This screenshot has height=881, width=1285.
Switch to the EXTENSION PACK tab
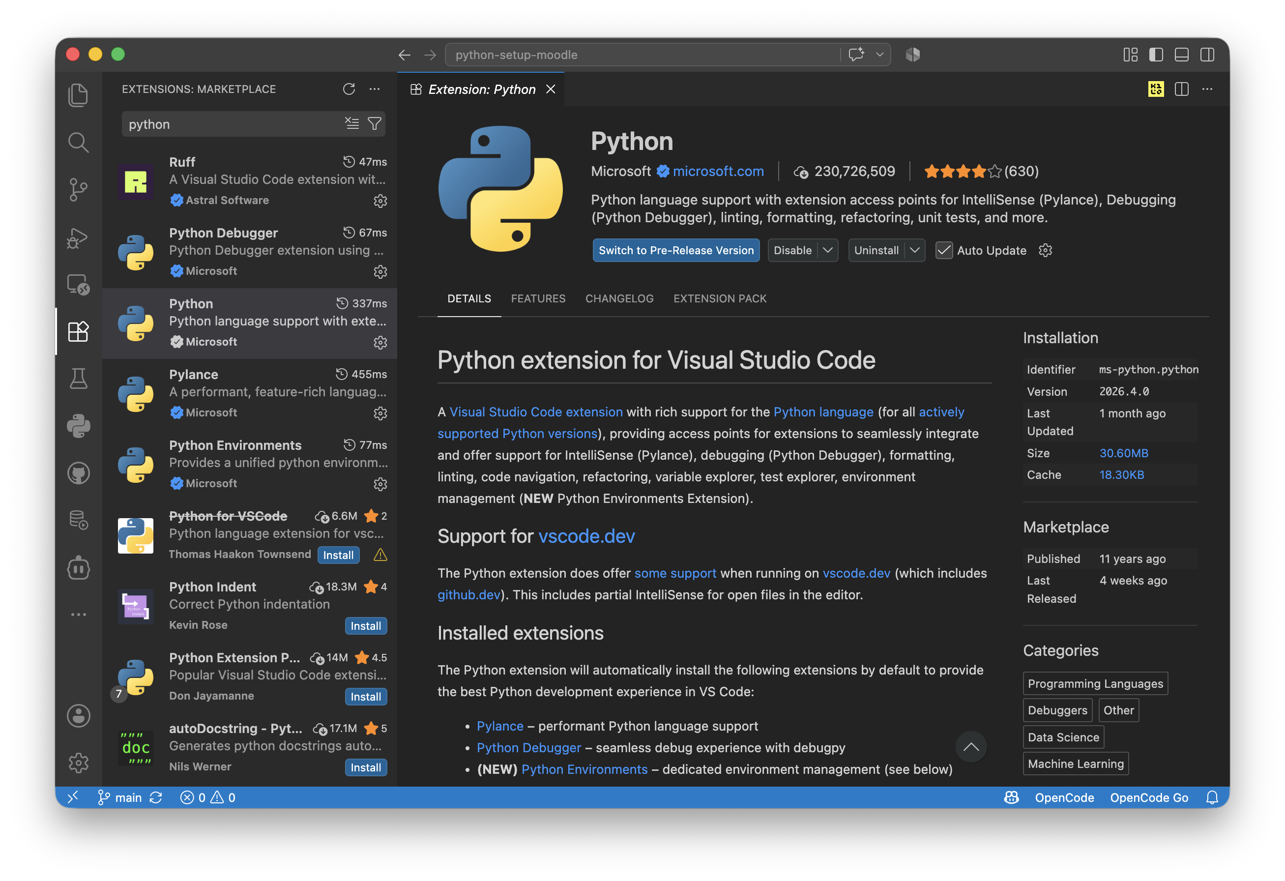720,298
